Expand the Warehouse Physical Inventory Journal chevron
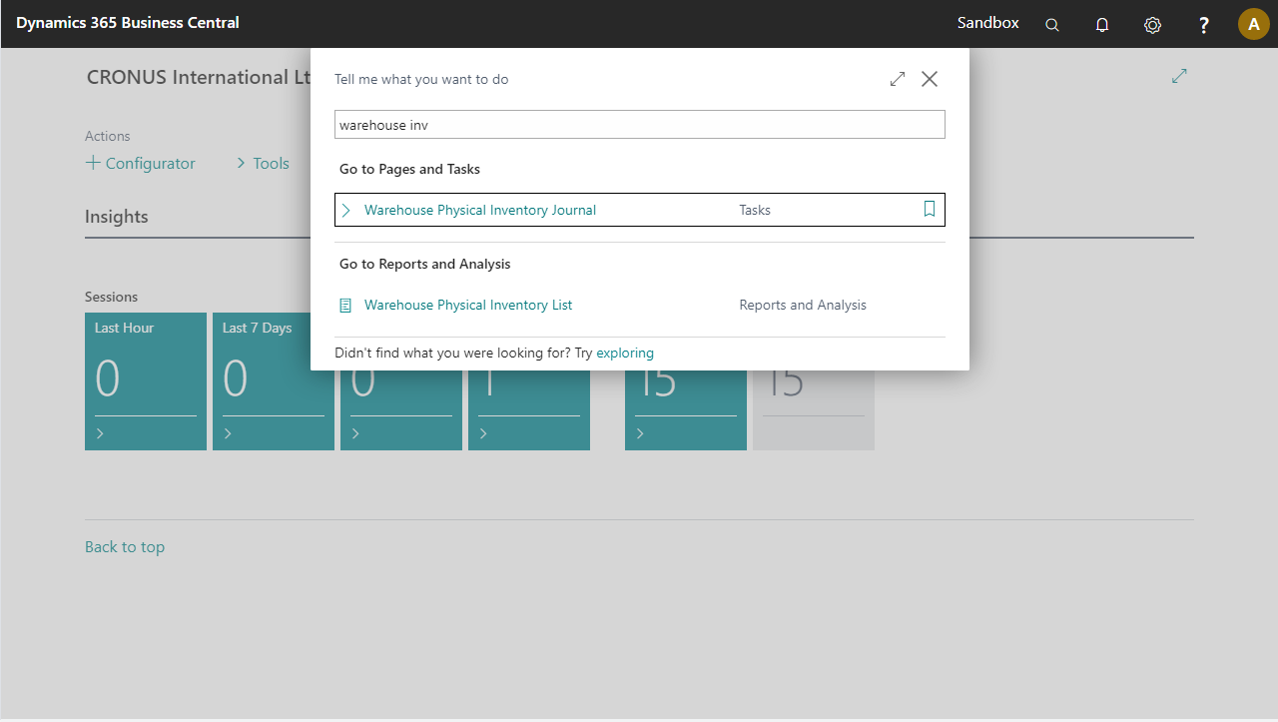This screenshot has height=722, width=1278. coord(345,210)
